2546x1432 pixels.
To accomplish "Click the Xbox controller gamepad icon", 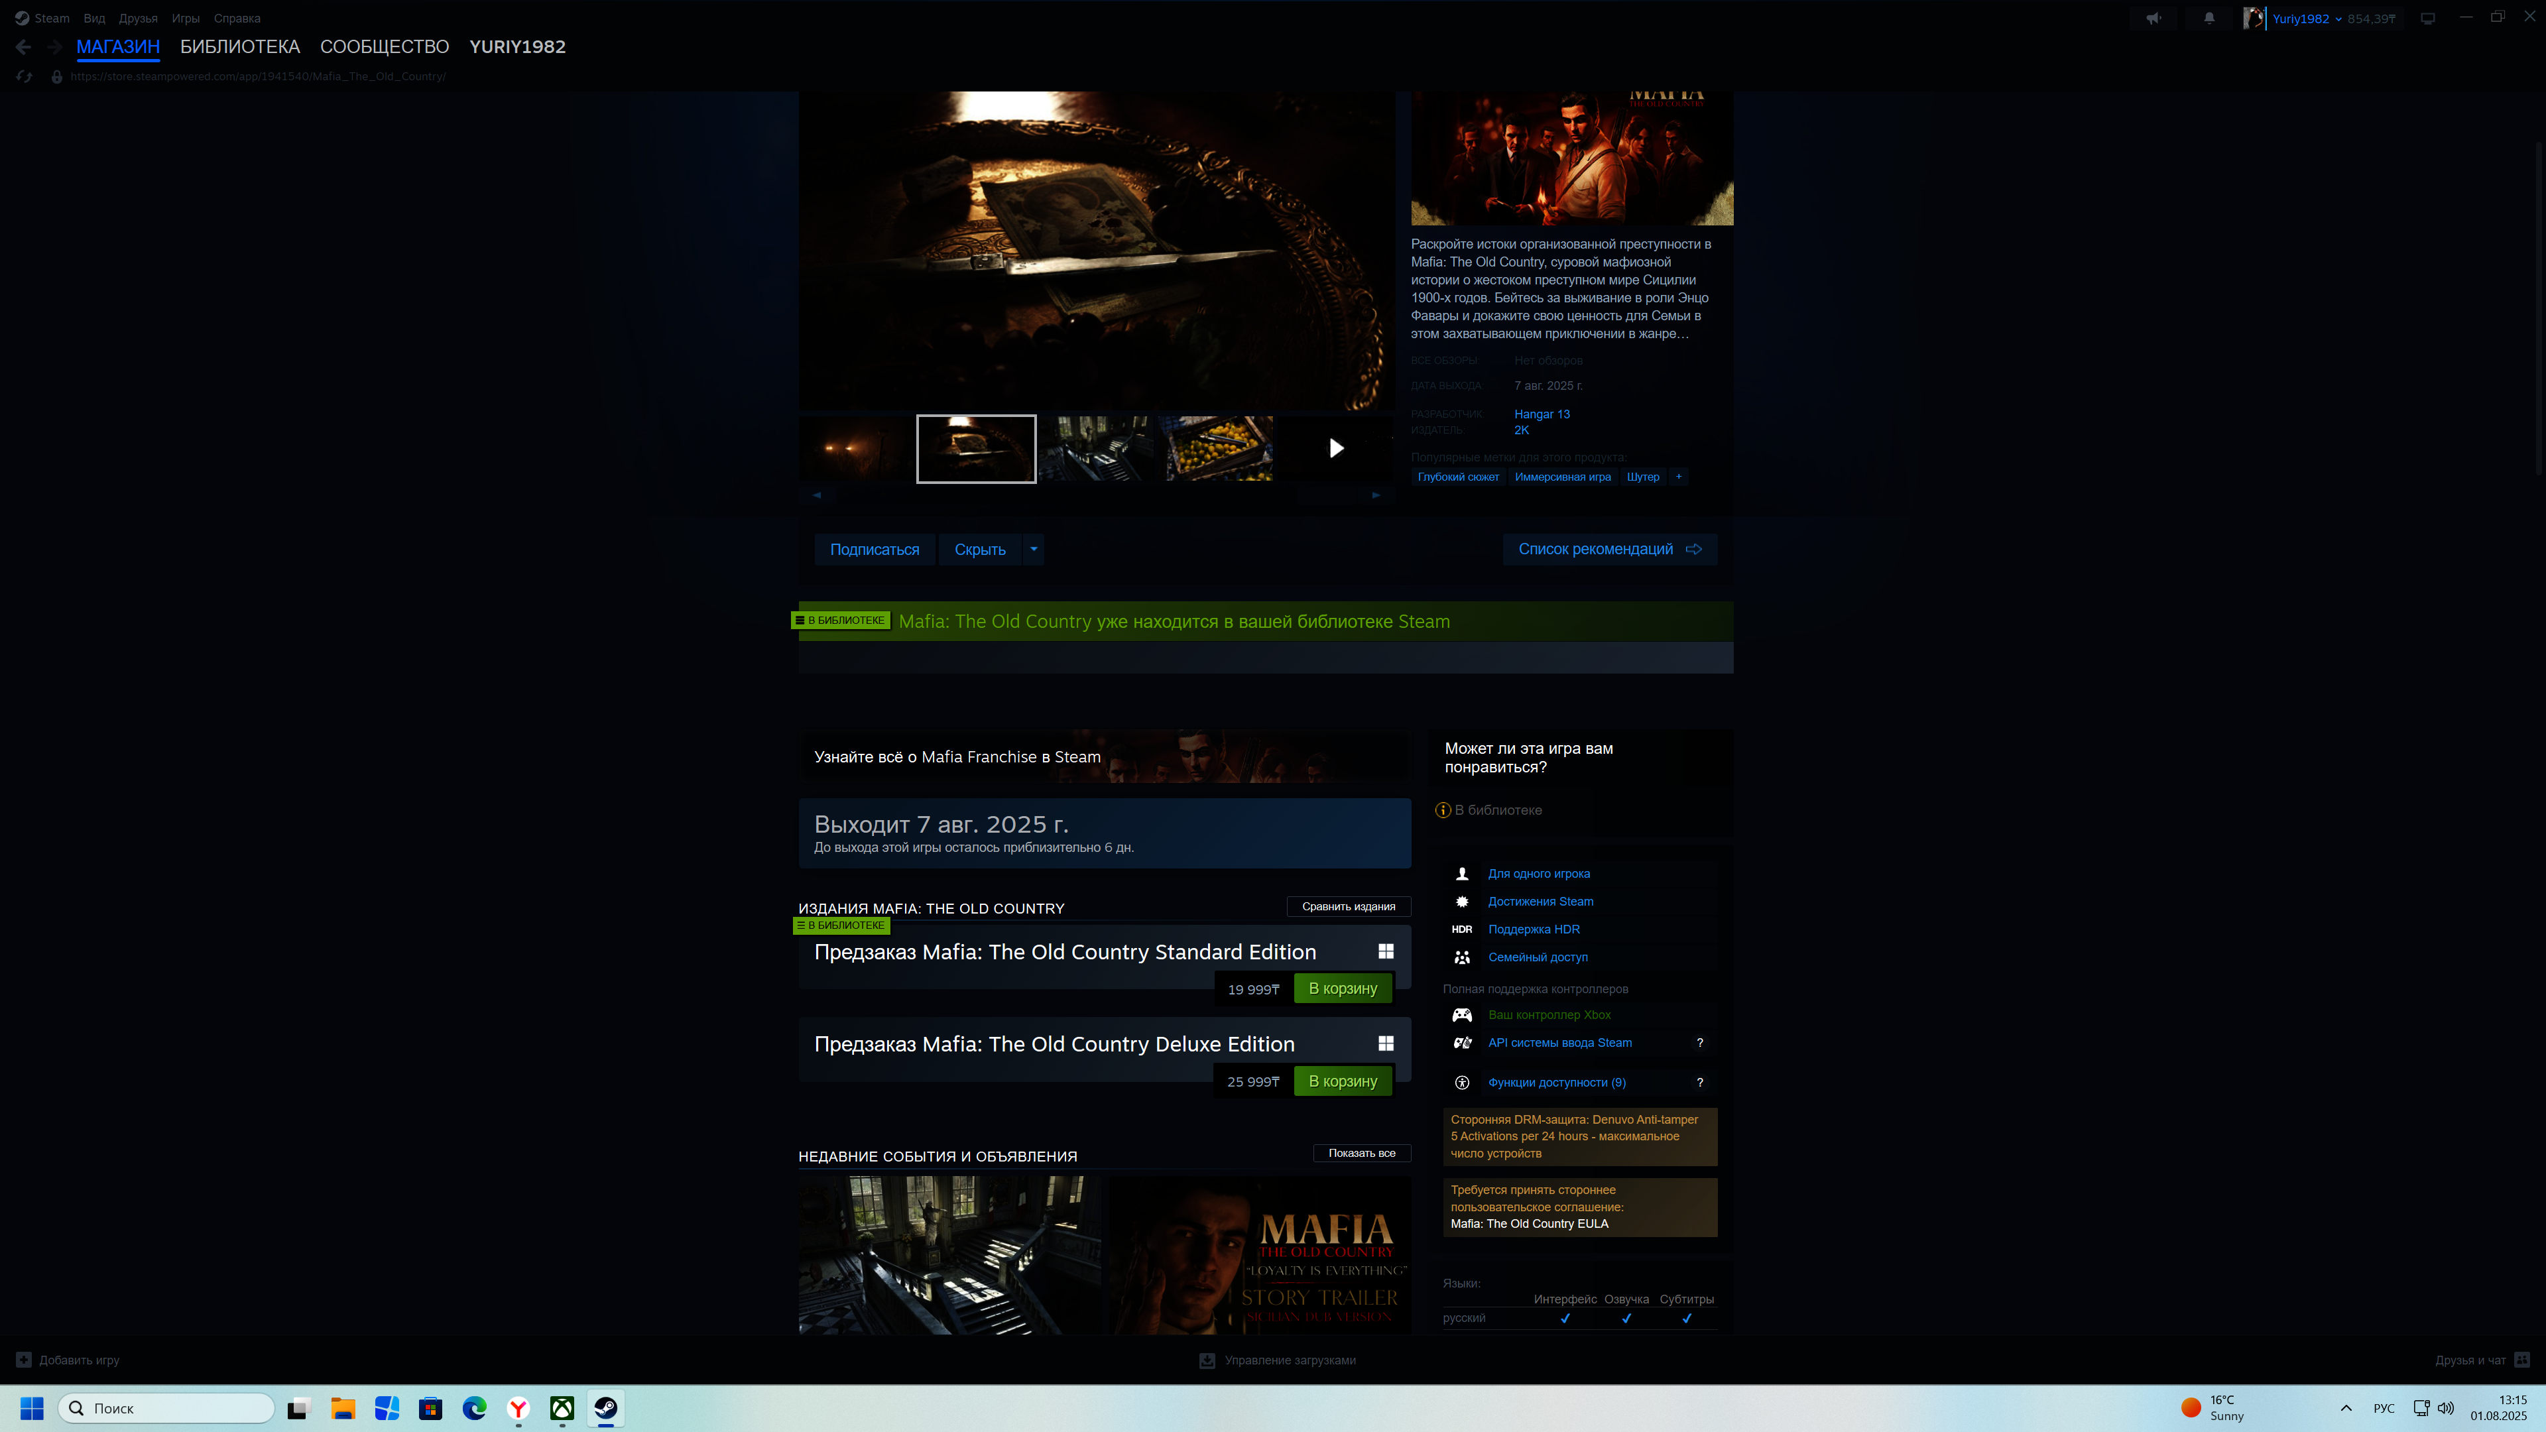I will [x=1462, y=1015].
